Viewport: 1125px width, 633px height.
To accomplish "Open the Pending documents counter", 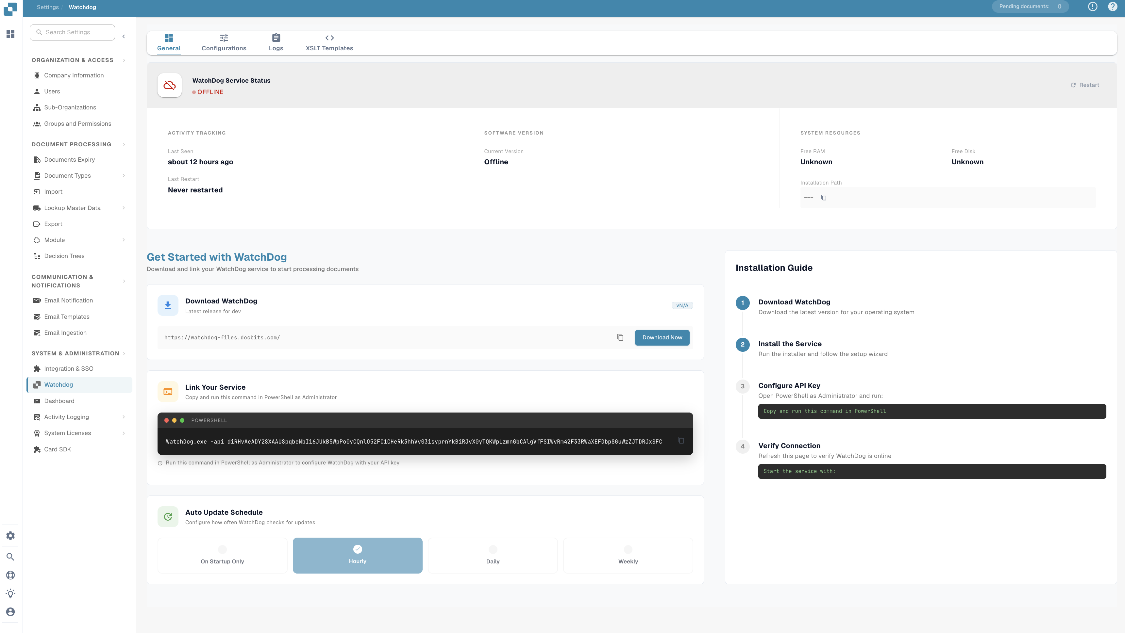I will 1030,7.
